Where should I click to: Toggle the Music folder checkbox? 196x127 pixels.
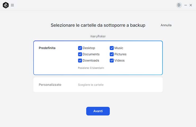(x=112, y=48)
